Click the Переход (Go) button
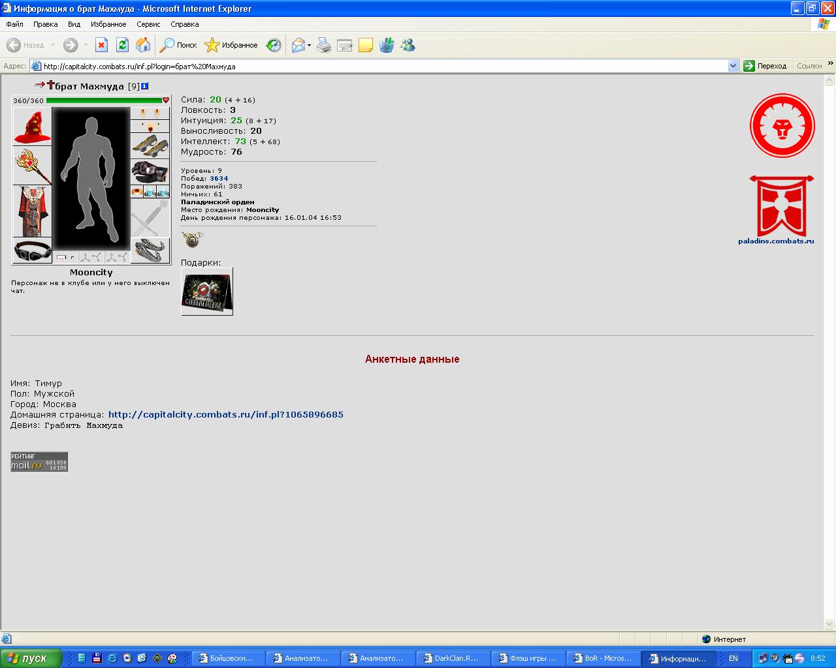The width and height of the screenshot is (836, 668). tap(765, 66)
